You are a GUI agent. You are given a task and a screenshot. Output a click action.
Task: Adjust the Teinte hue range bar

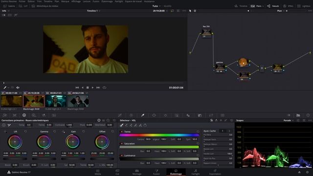159,135
